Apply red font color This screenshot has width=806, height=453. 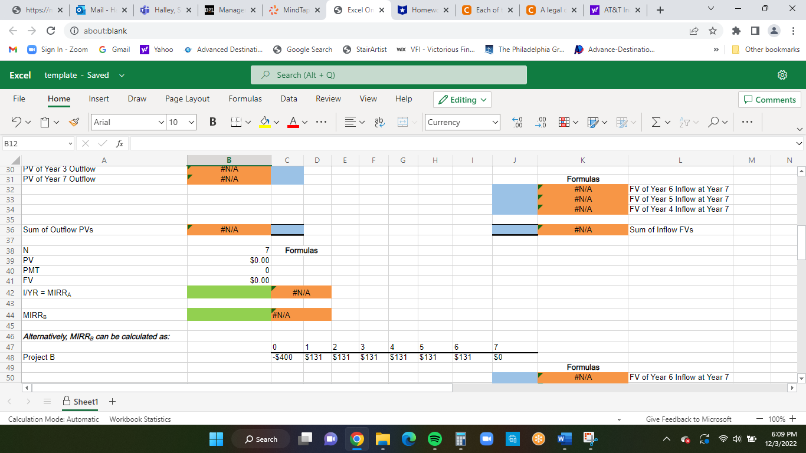tap(293, 122)
